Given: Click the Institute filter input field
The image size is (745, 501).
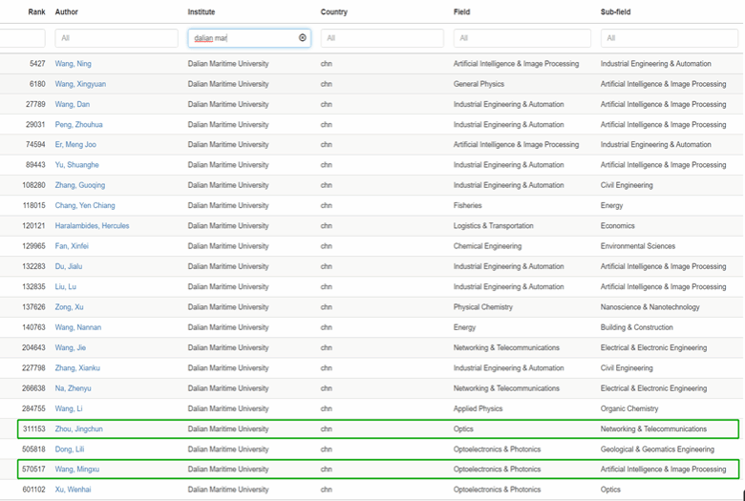Looking at the screenshot, I should [243, 38].
